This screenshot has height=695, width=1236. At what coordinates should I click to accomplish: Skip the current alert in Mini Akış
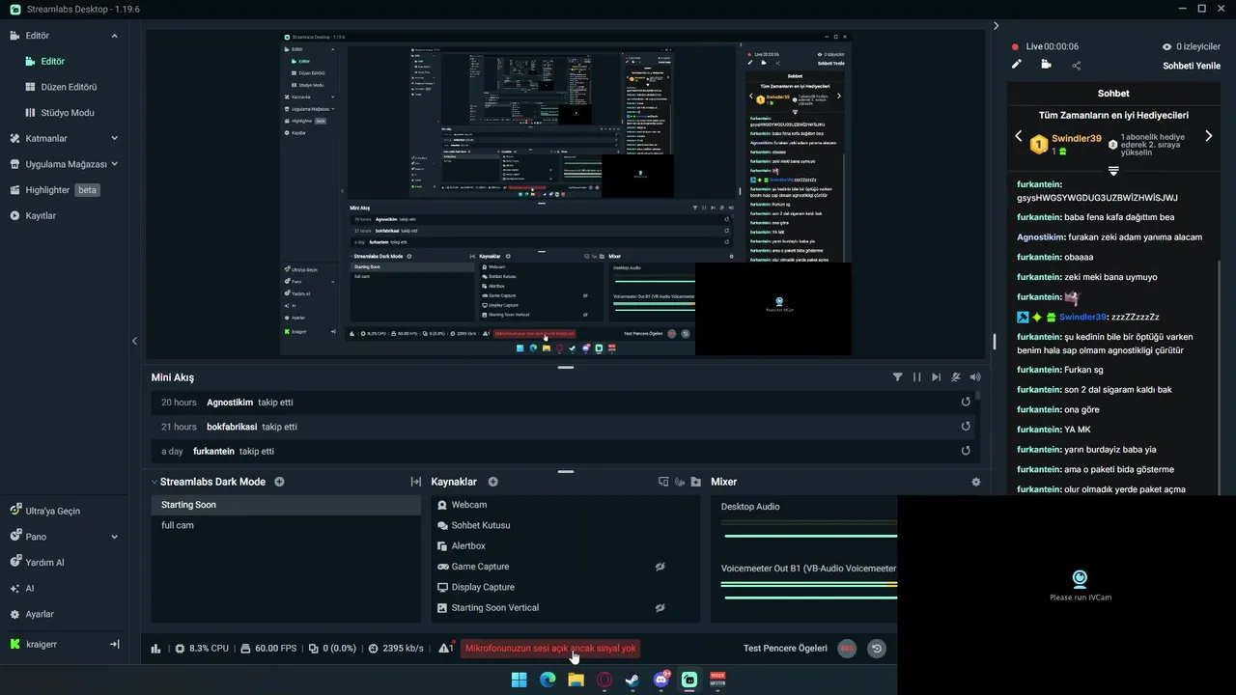point(936,377)
